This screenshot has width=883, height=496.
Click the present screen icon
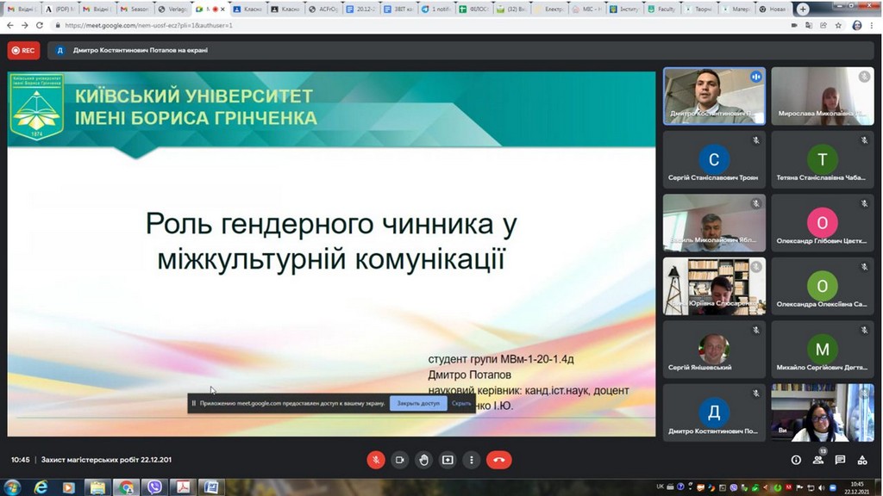pyautogui.click(x=448, y=460)
